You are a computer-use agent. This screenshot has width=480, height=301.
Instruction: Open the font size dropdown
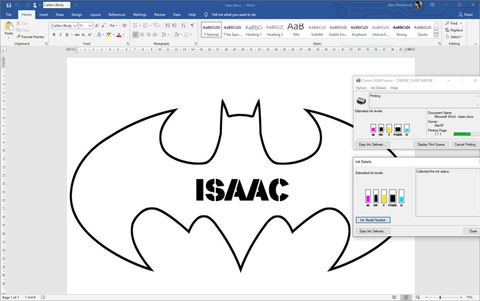[x=90, y=26]
